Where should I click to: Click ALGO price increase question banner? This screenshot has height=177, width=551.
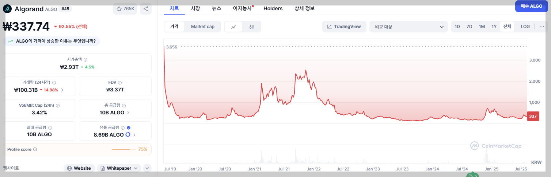(x=52, y=41)
